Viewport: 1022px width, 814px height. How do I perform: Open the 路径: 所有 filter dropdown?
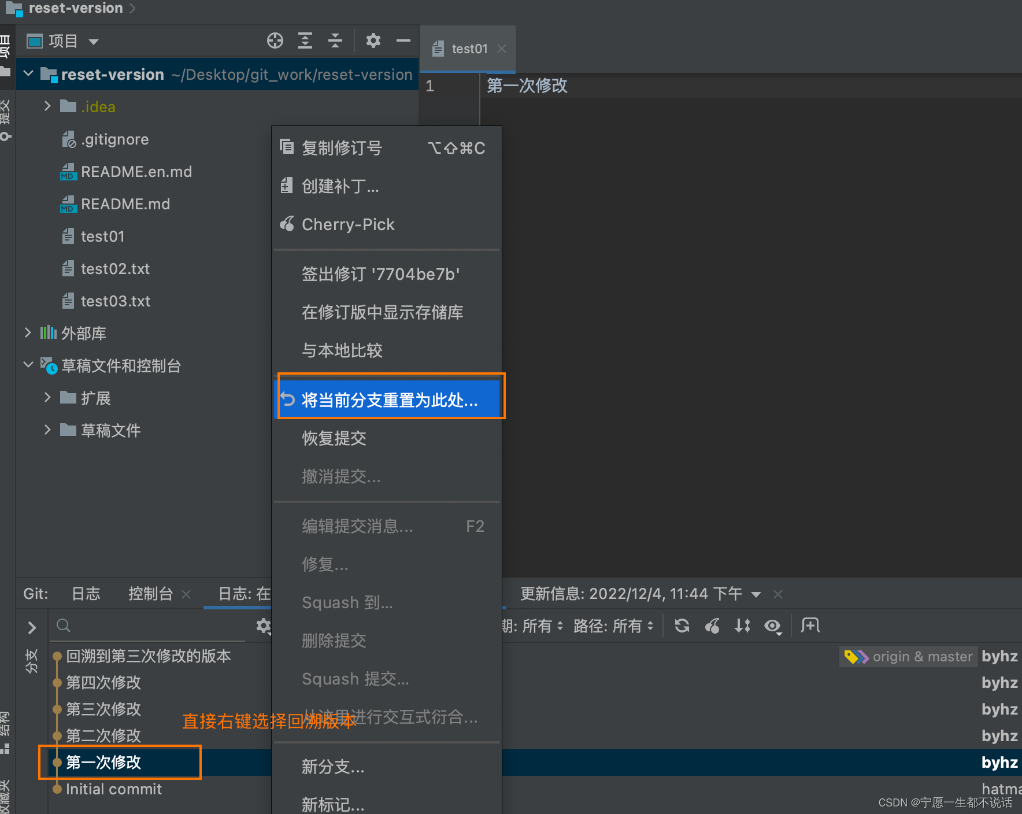[x=613, y=626]
